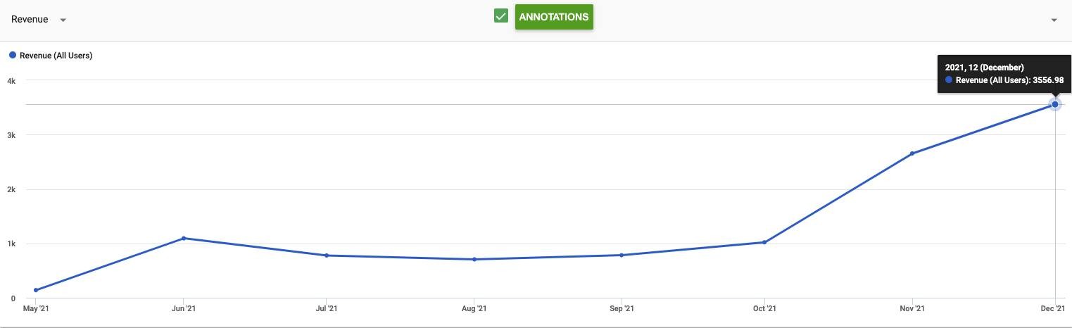Click the blue legend dot for Revenue
Screen dimensions: 1072x328
tap(13, 55)
